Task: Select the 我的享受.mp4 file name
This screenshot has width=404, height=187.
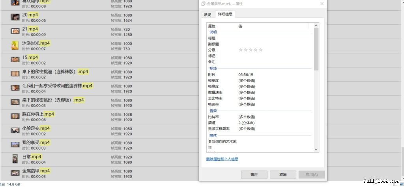Action: pos(36,142)
